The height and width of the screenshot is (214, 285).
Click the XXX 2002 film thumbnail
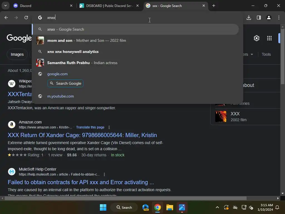(221, 116)
